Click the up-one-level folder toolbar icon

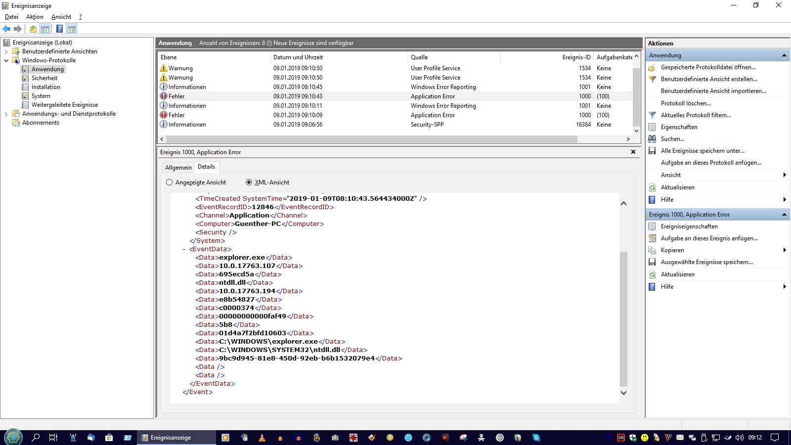[33, 29]
